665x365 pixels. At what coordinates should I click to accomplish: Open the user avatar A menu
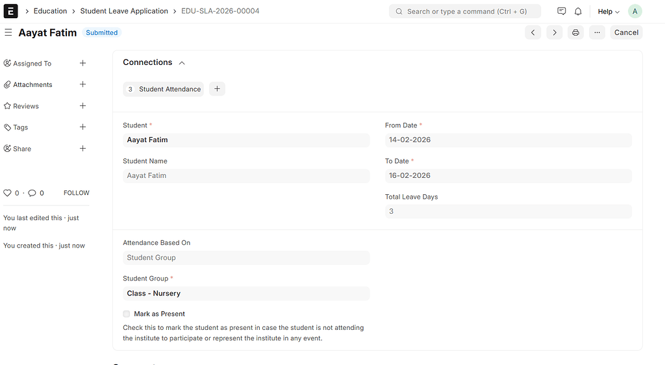[x=635, y=12]
